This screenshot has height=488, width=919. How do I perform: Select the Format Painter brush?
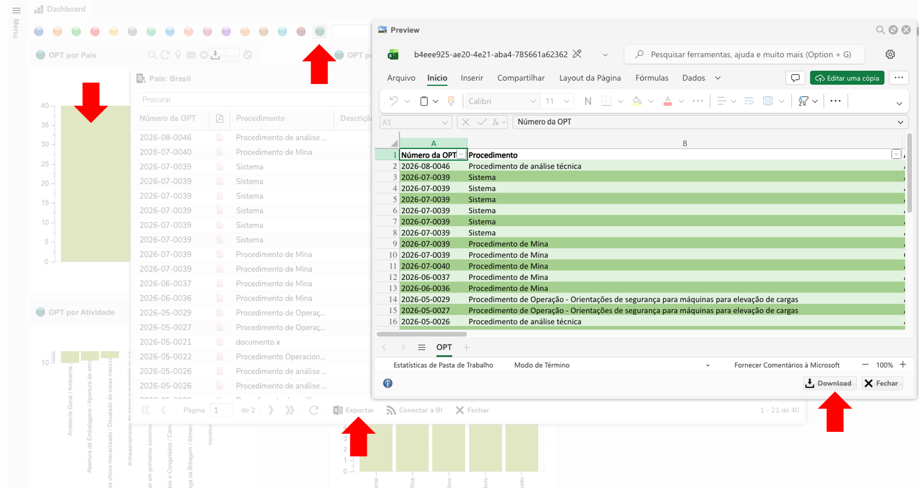pyautogui.click(x=451, y=101)
